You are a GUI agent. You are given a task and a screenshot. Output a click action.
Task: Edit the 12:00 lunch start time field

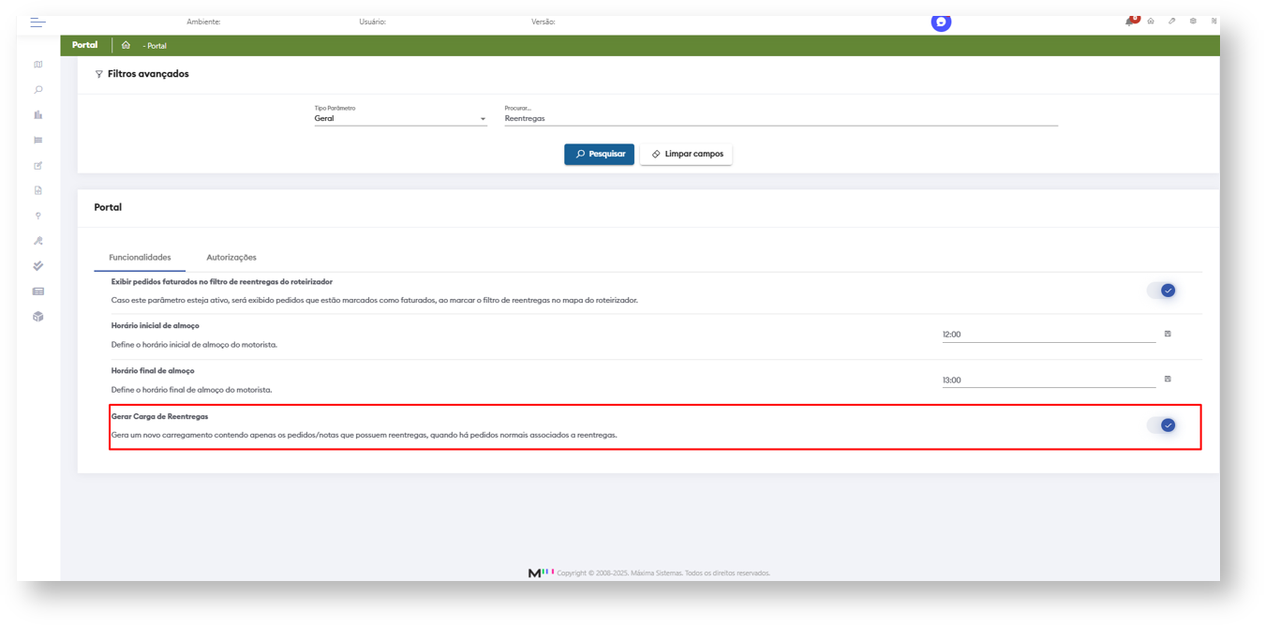tap(1049, 335)
